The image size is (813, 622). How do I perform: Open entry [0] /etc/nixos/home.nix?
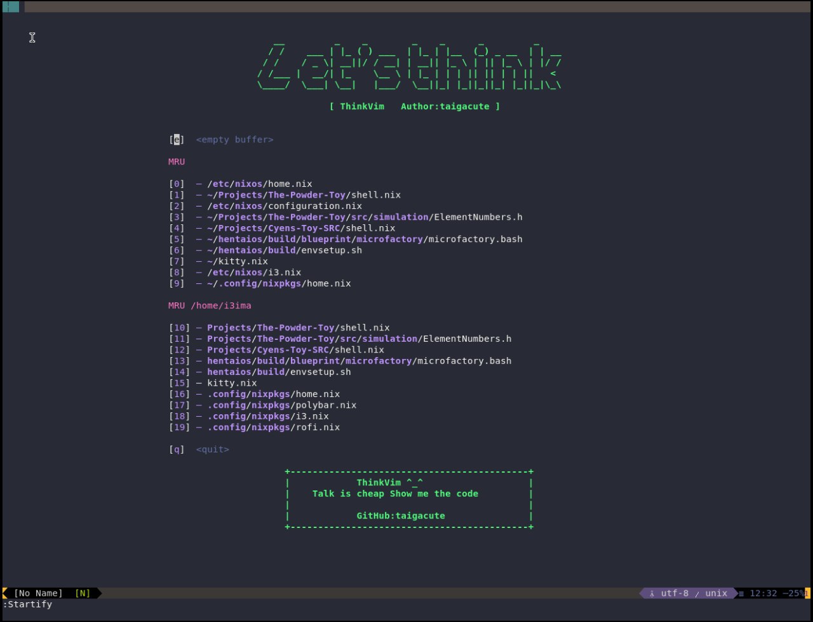click(x=241, y=184)
